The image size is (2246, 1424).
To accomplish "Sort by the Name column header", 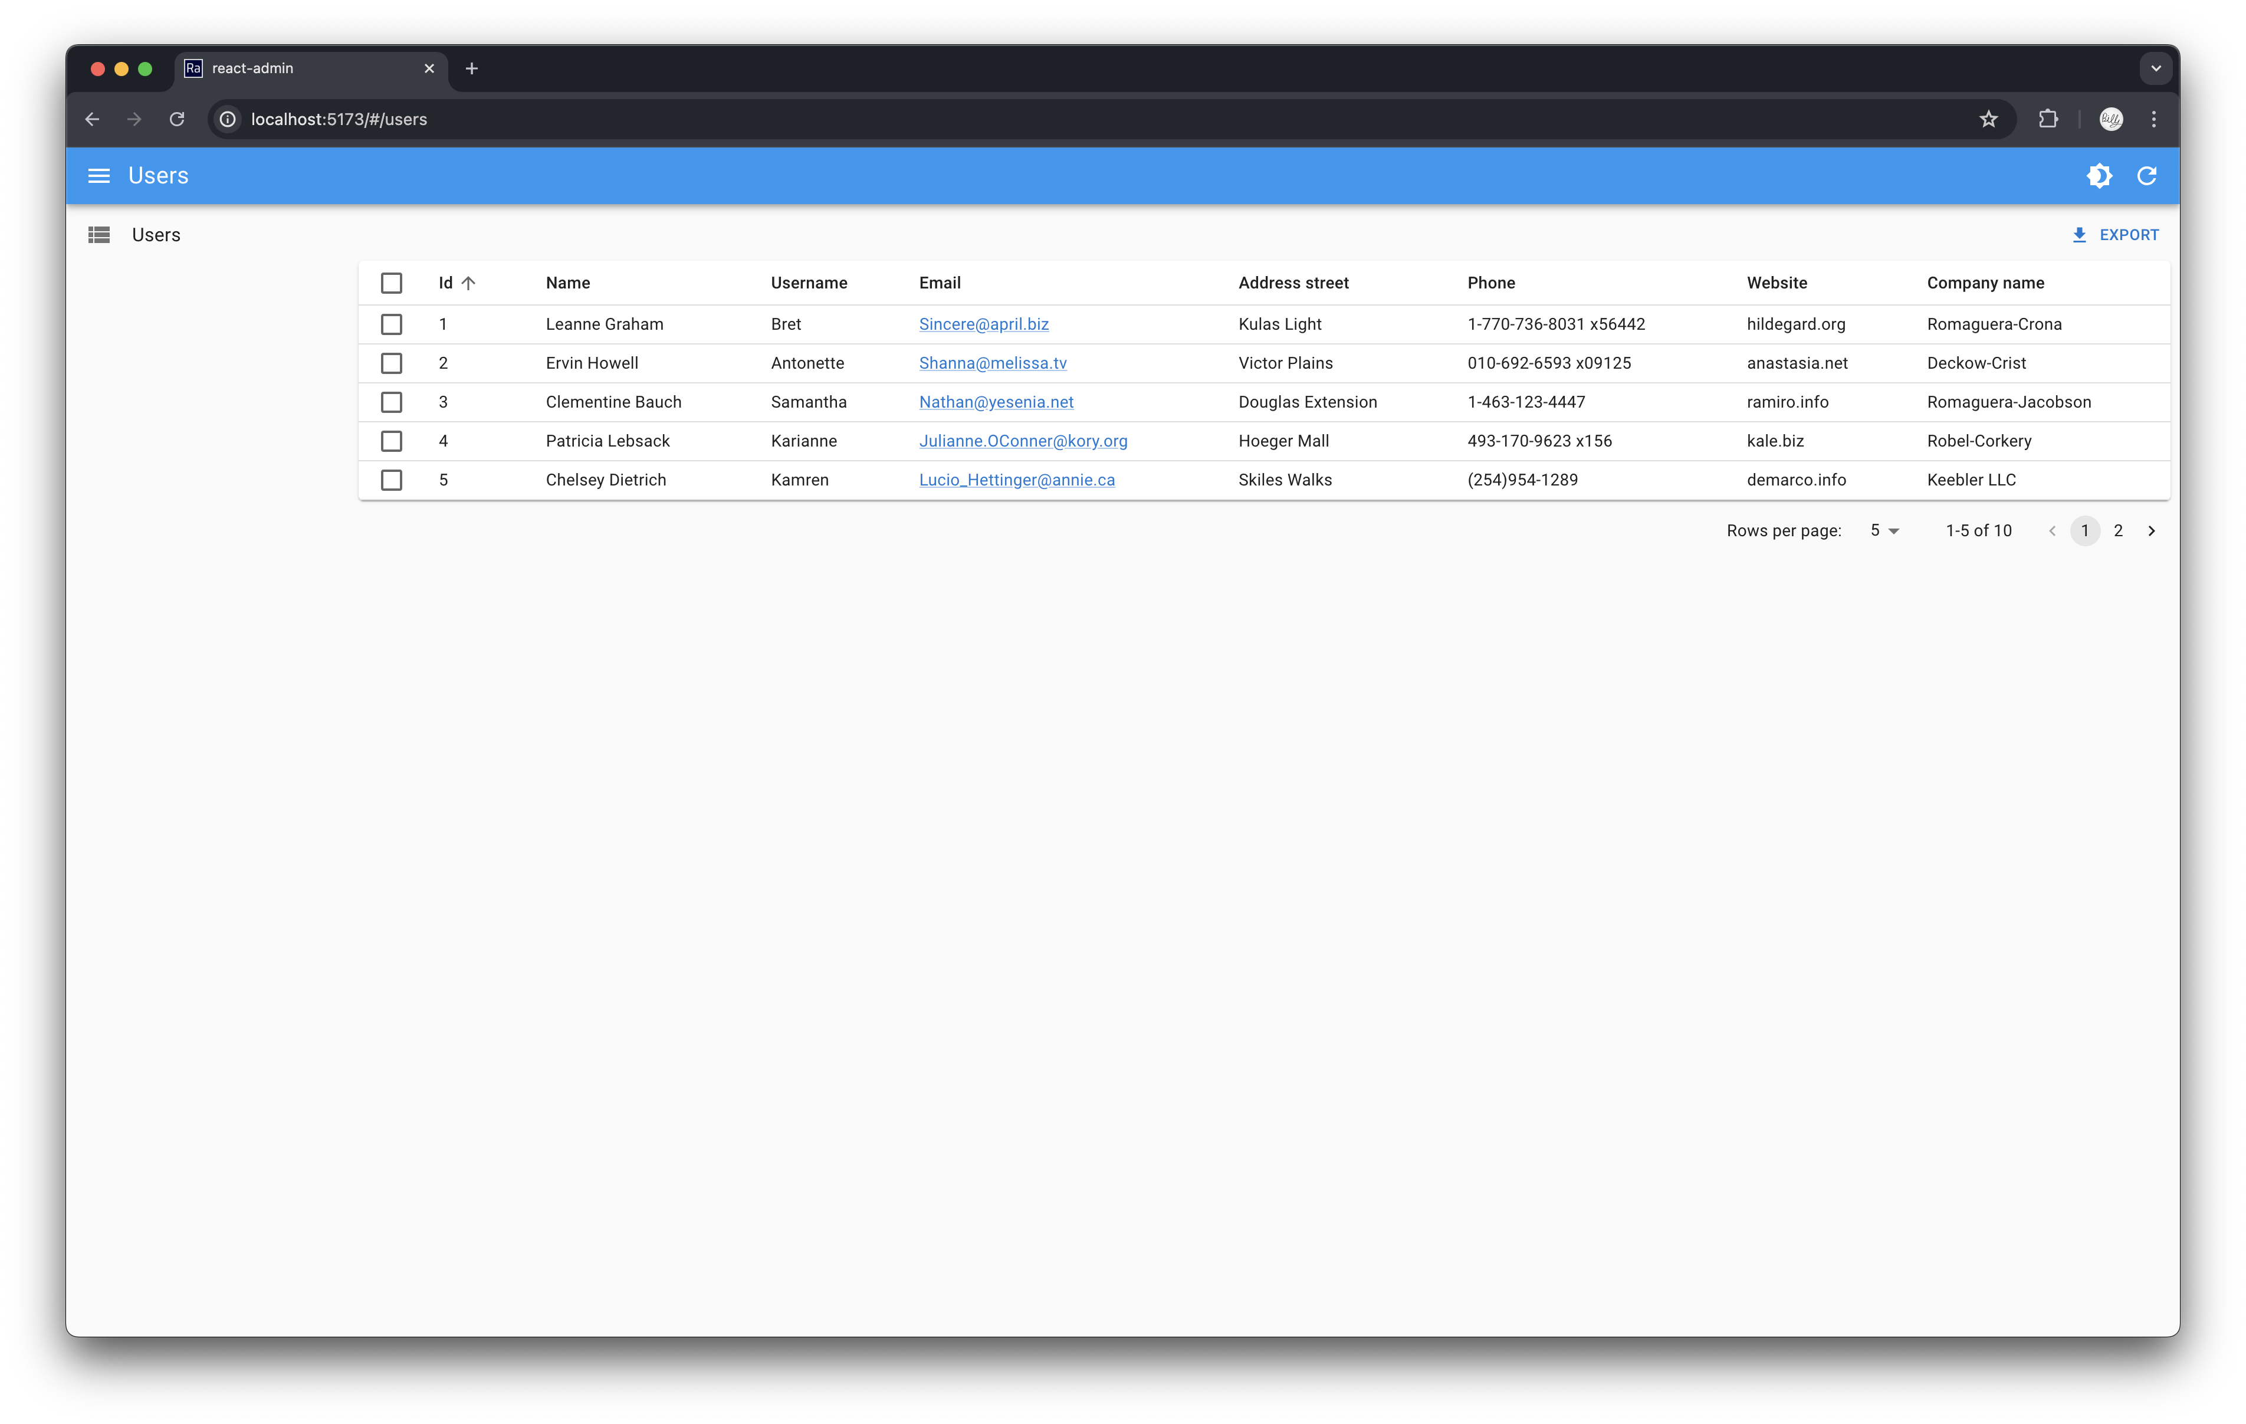I will click(x=567, y=283).
